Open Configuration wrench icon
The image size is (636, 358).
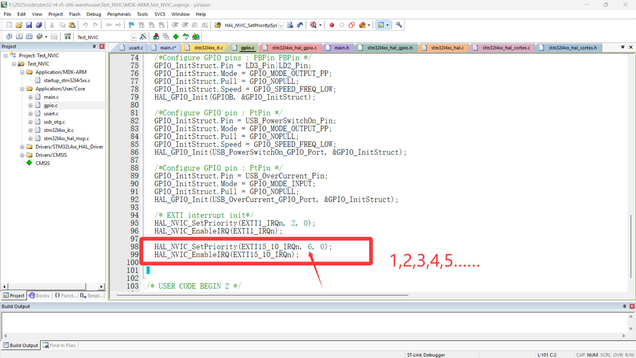[399, 25]
